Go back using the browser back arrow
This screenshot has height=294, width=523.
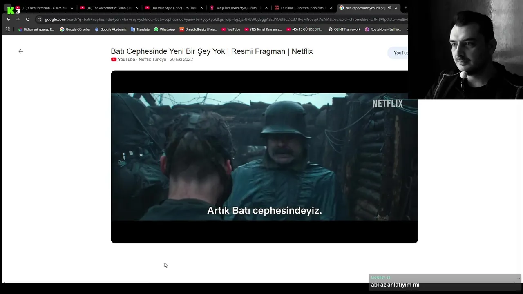8,19
